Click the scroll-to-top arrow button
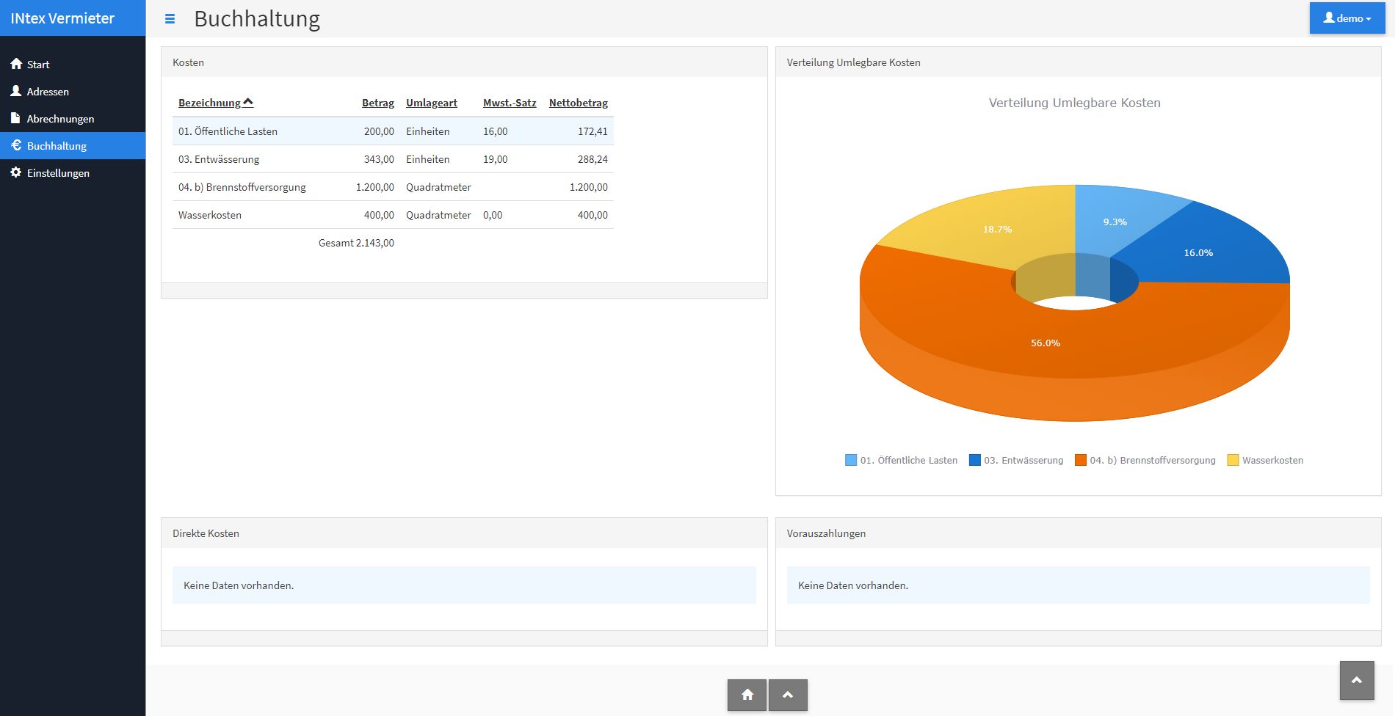The image size is (1395, 716). [x=1357, y=680]
